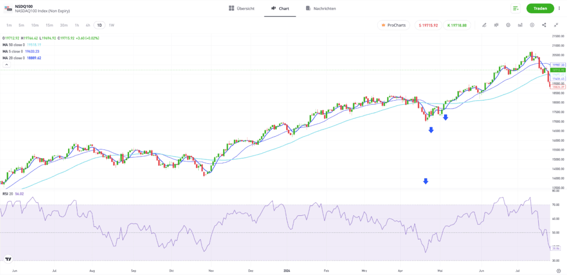Open the MA 20 close indicator legend
The width and height of the screenshot is (567, 275).
click(x=13, y=58)
